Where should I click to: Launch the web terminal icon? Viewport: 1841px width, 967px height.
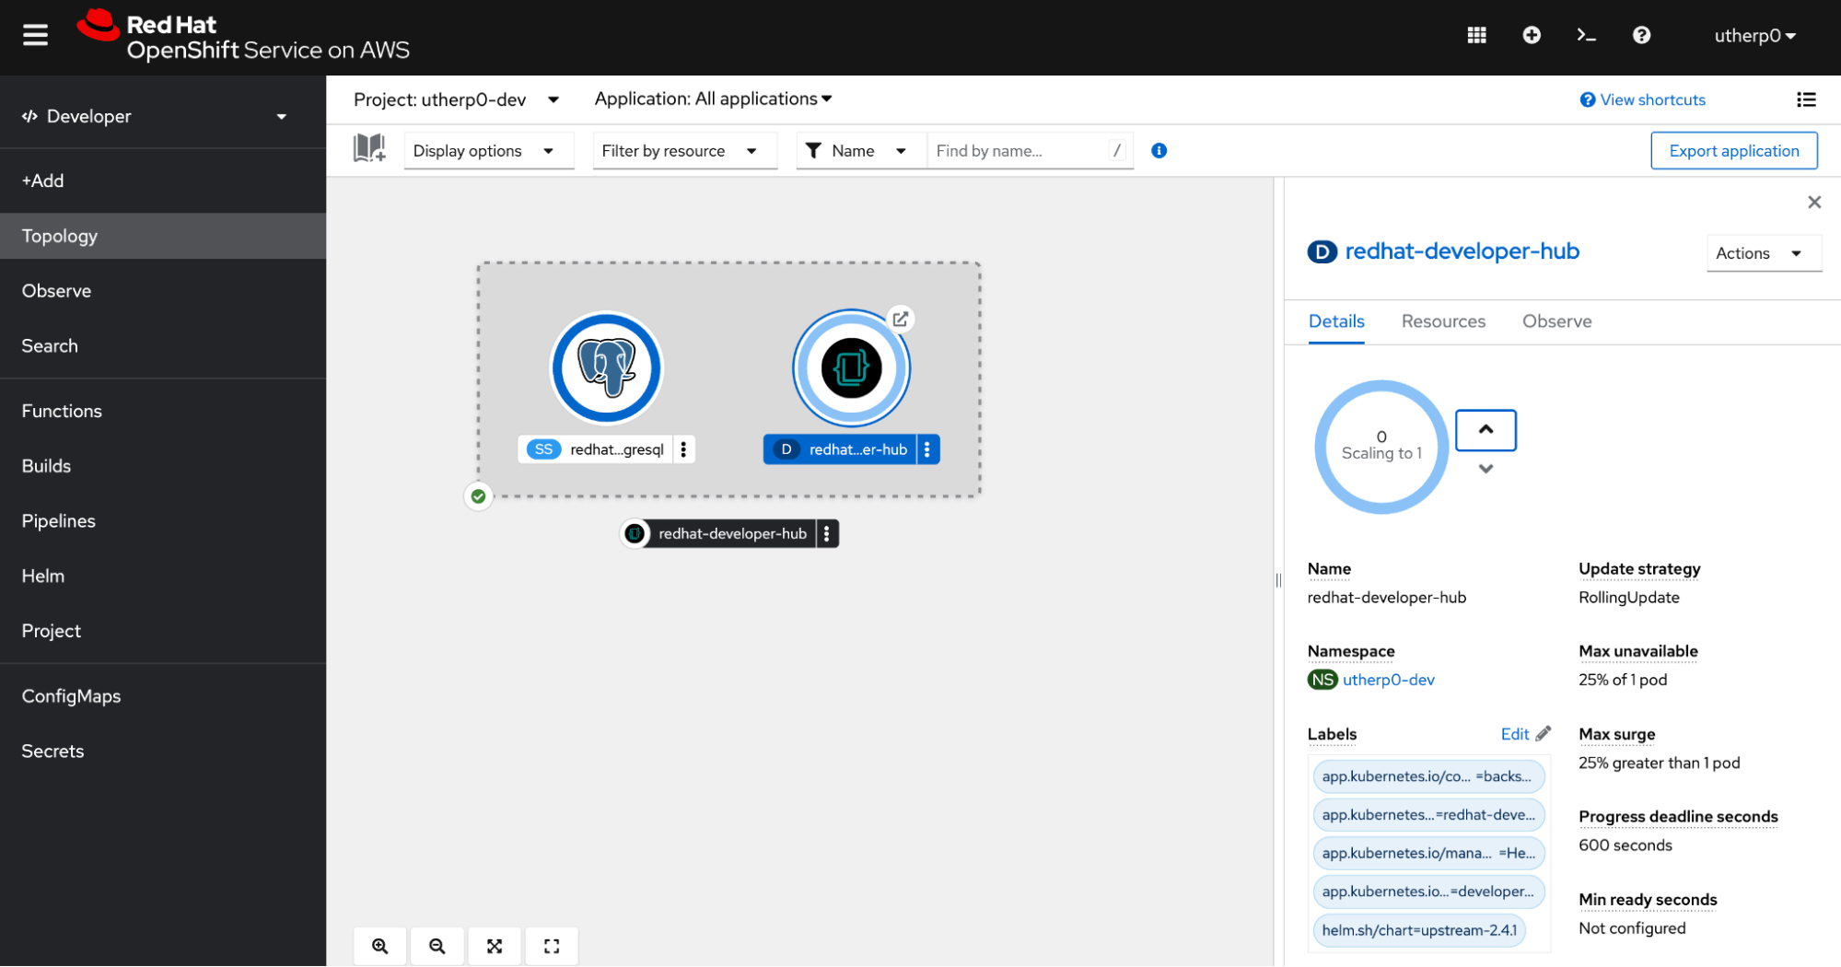pyautogui.click(x=1586, y=35)
